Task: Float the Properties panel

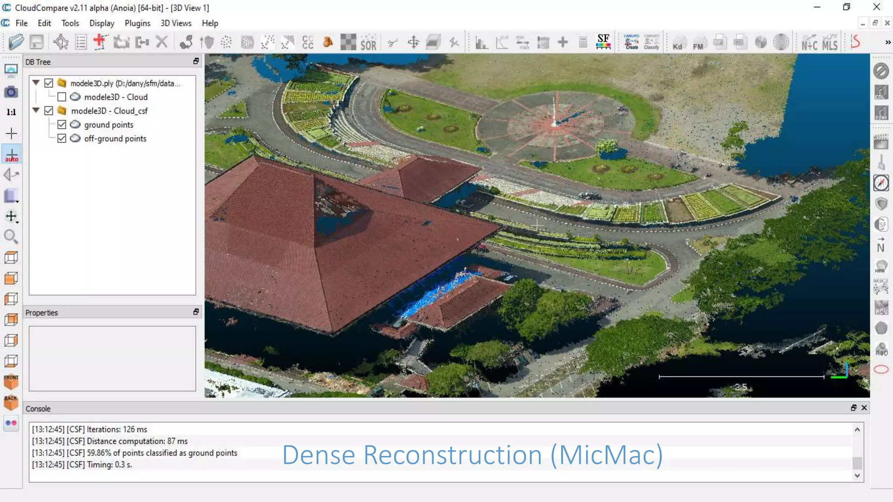Action: click(x=196, y=312)
